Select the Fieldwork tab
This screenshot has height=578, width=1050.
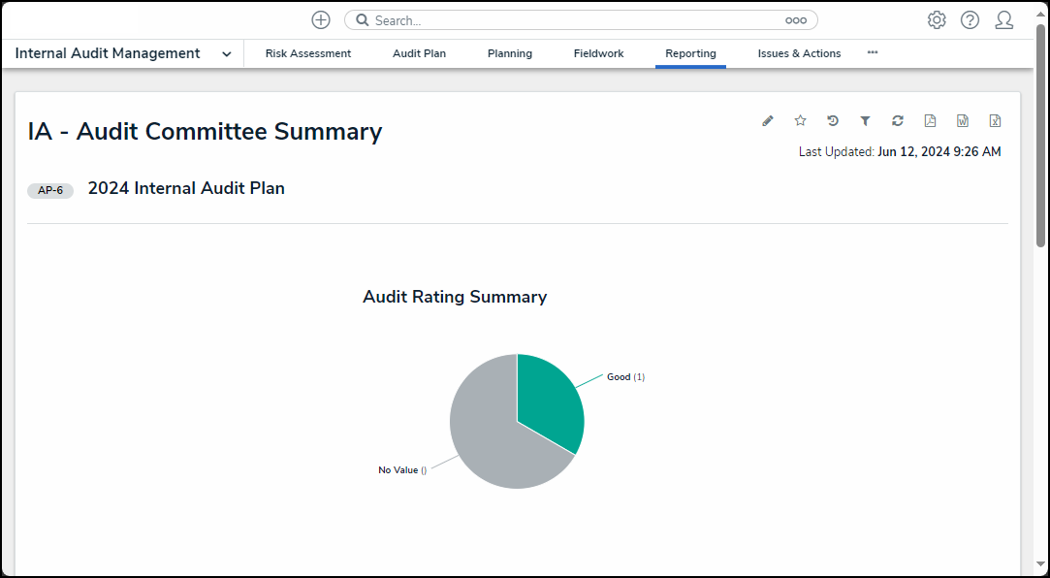[598, 54]
